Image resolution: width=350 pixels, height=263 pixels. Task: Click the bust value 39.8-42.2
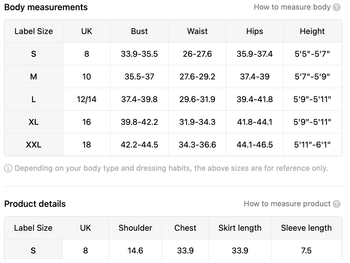139,122
